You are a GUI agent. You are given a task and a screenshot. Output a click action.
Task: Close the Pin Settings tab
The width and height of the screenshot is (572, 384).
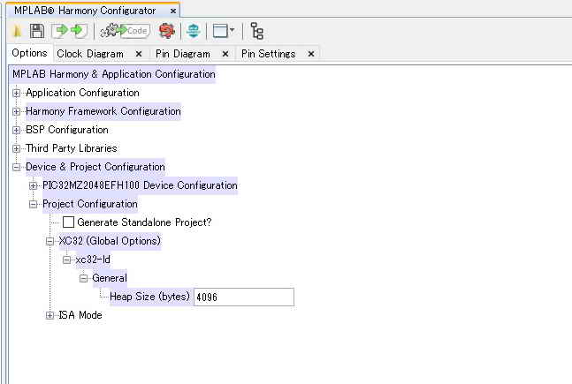click(x=311, y=54)
